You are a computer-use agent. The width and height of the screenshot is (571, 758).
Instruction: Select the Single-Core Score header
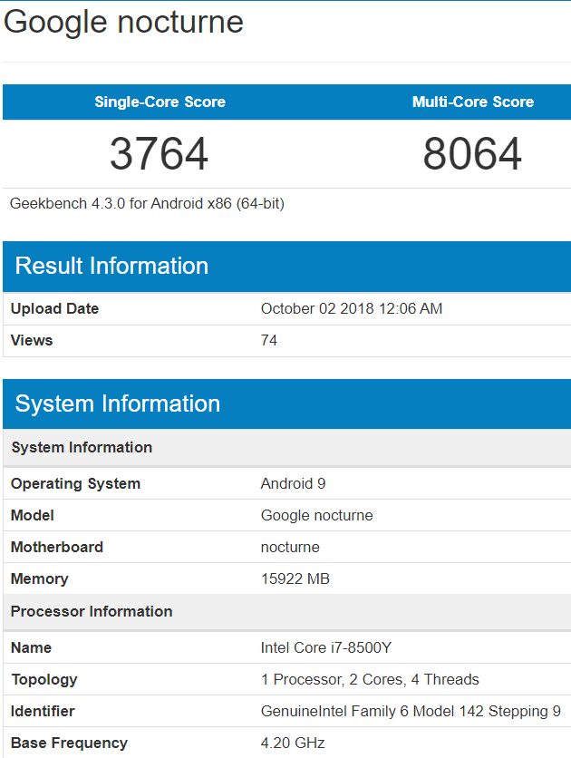click(160, 102)
